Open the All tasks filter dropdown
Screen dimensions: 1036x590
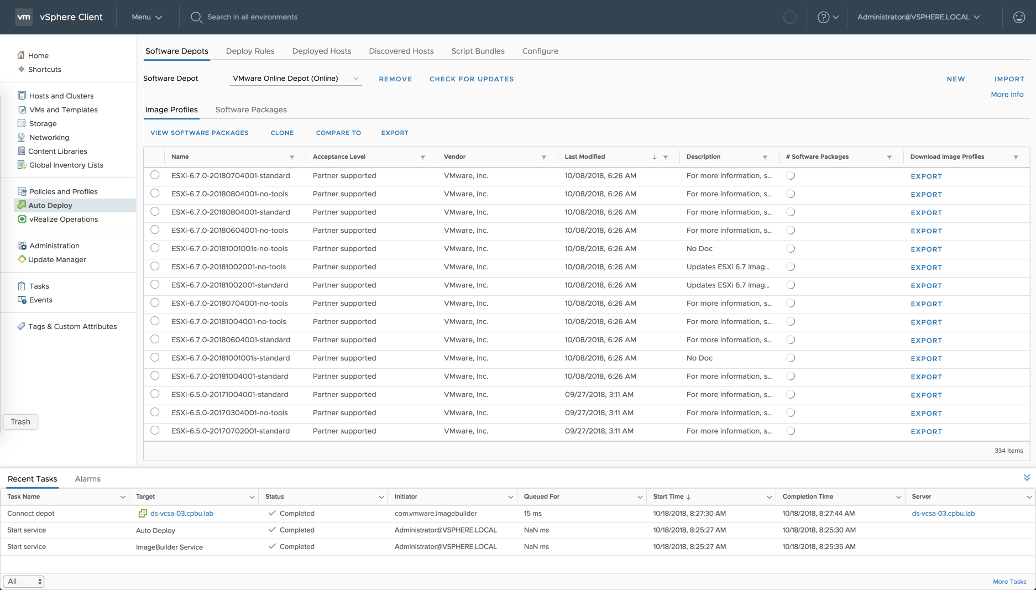(x=24, y=581)
